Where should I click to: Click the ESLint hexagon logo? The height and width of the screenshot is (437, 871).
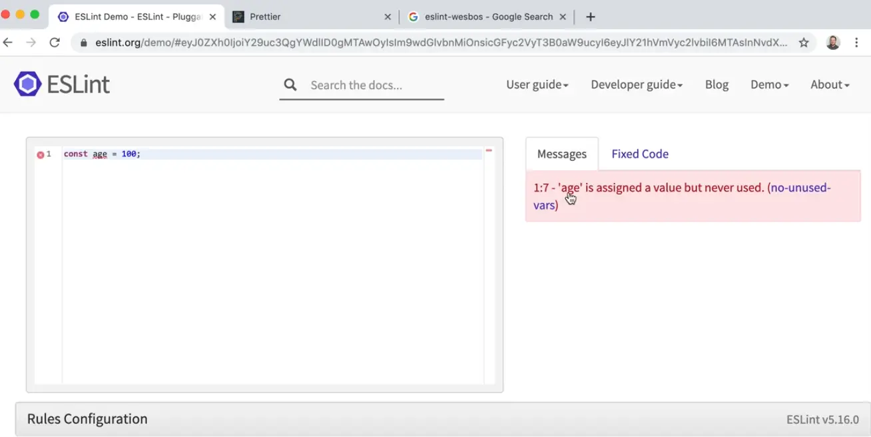(x=27, y=84)
